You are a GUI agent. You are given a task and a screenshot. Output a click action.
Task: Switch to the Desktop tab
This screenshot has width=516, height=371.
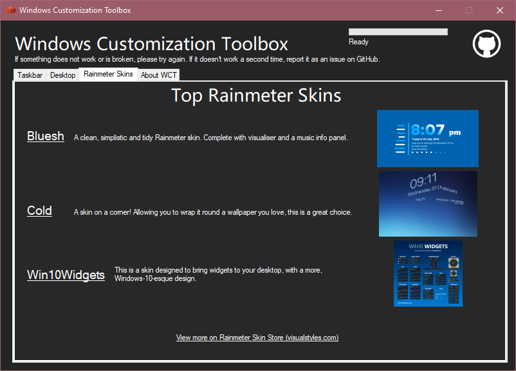pos(62,75)
